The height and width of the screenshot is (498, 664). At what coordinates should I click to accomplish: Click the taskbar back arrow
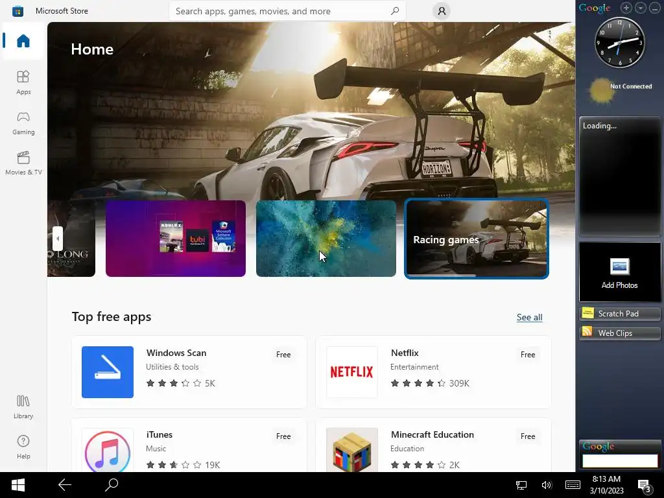coord(65,485)
